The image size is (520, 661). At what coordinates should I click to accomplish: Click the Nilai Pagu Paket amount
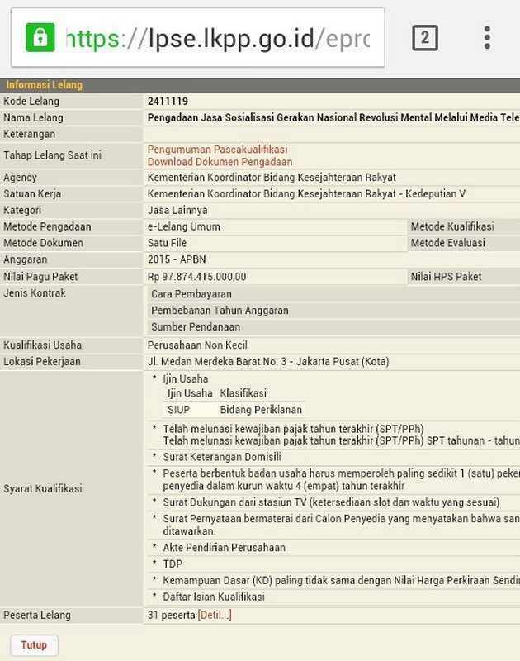pyautogui.click(x=196, y=277)
